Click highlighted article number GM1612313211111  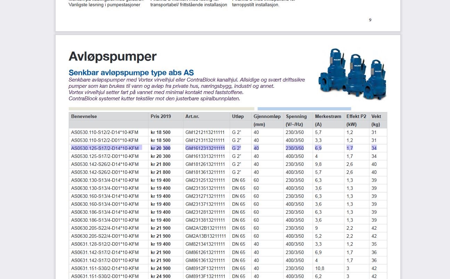205,148
